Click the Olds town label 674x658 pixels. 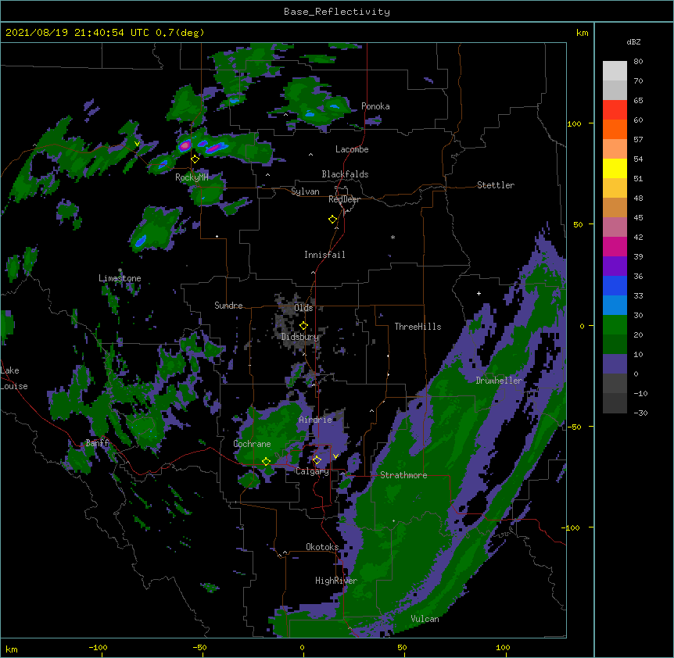pos(303,308)
